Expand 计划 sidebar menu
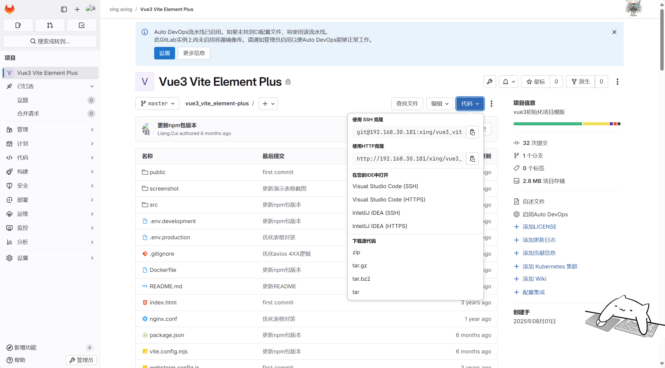Viewport: 665px width, 368px height. coord(50,144)
